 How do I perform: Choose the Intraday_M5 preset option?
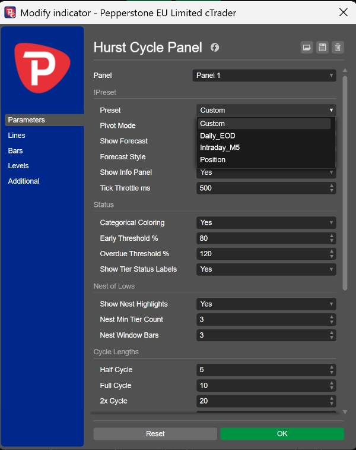[220, 147]
